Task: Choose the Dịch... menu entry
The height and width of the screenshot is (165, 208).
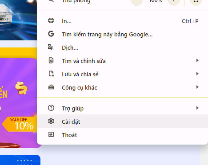Action: 122,47
